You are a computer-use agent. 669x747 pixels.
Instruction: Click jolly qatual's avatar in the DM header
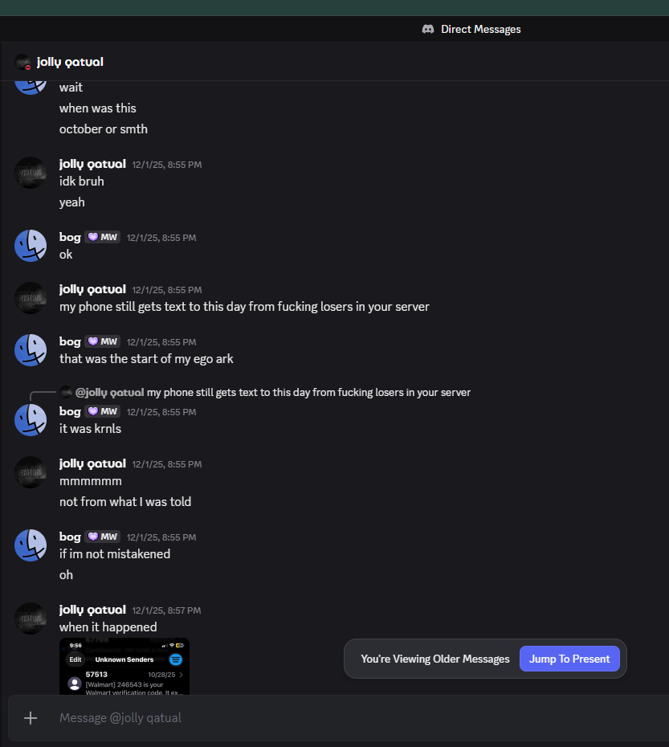[x=22, y=62]
